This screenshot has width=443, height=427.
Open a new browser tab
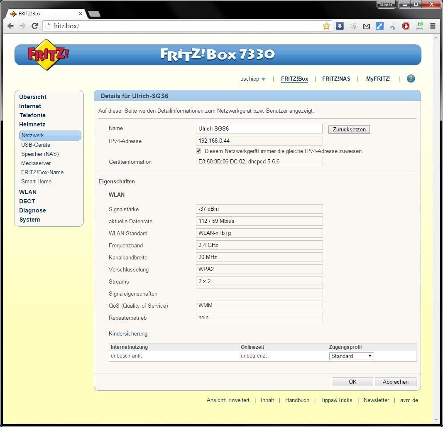pyautogui.click(x=94, y=14)
